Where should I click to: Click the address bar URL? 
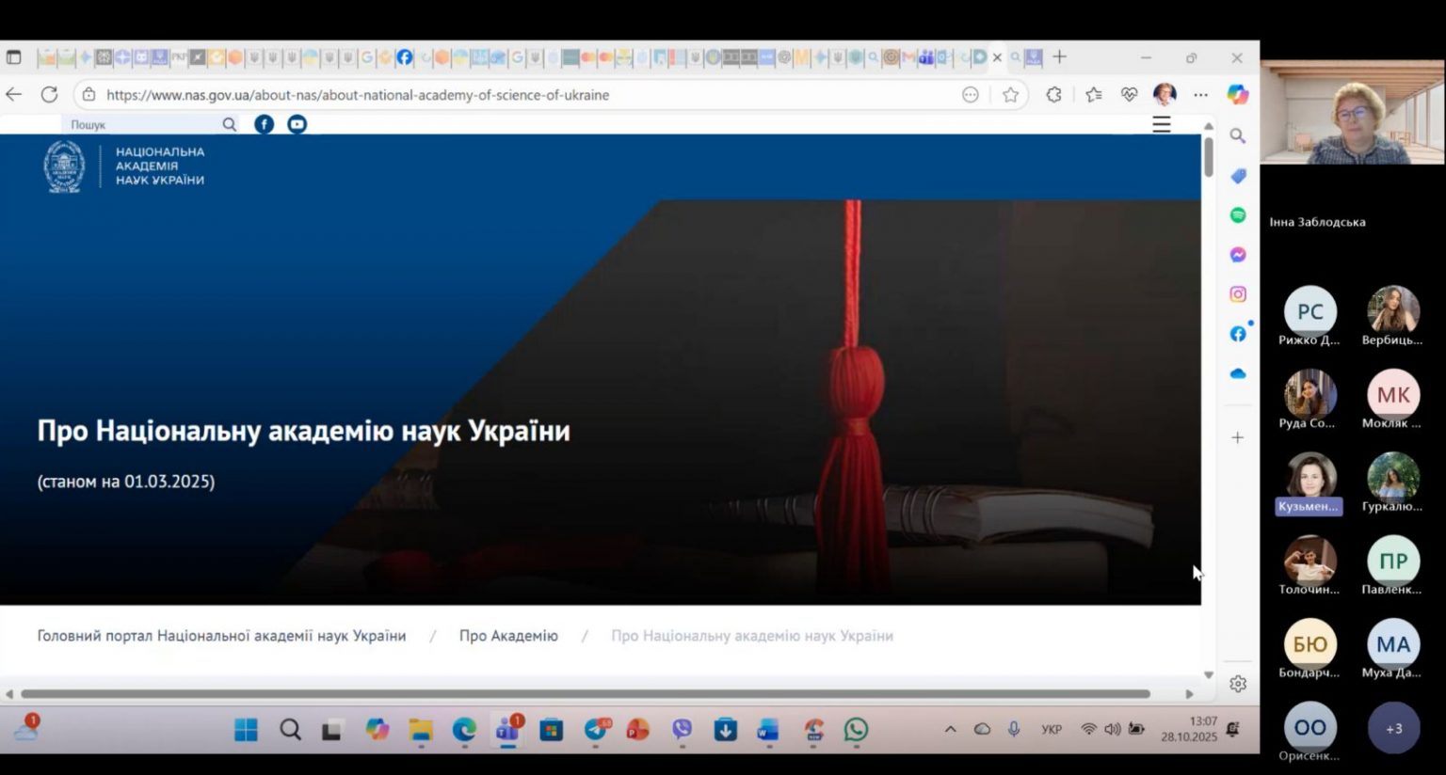pos(358,95)
